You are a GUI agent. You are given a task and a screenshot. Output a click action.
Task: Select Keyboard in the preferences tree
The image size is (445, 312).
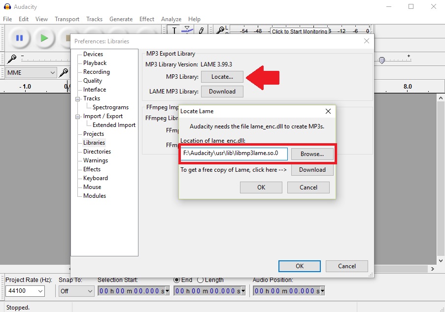click(96, 178)
